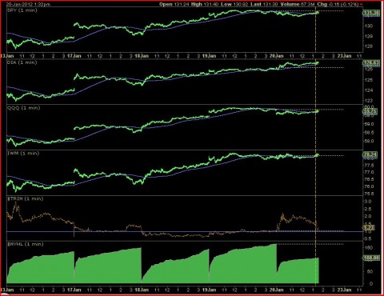This screenshot has height=296, width=384.
Task: Select the $TRIN current value tag
Action: click(369, 227)
